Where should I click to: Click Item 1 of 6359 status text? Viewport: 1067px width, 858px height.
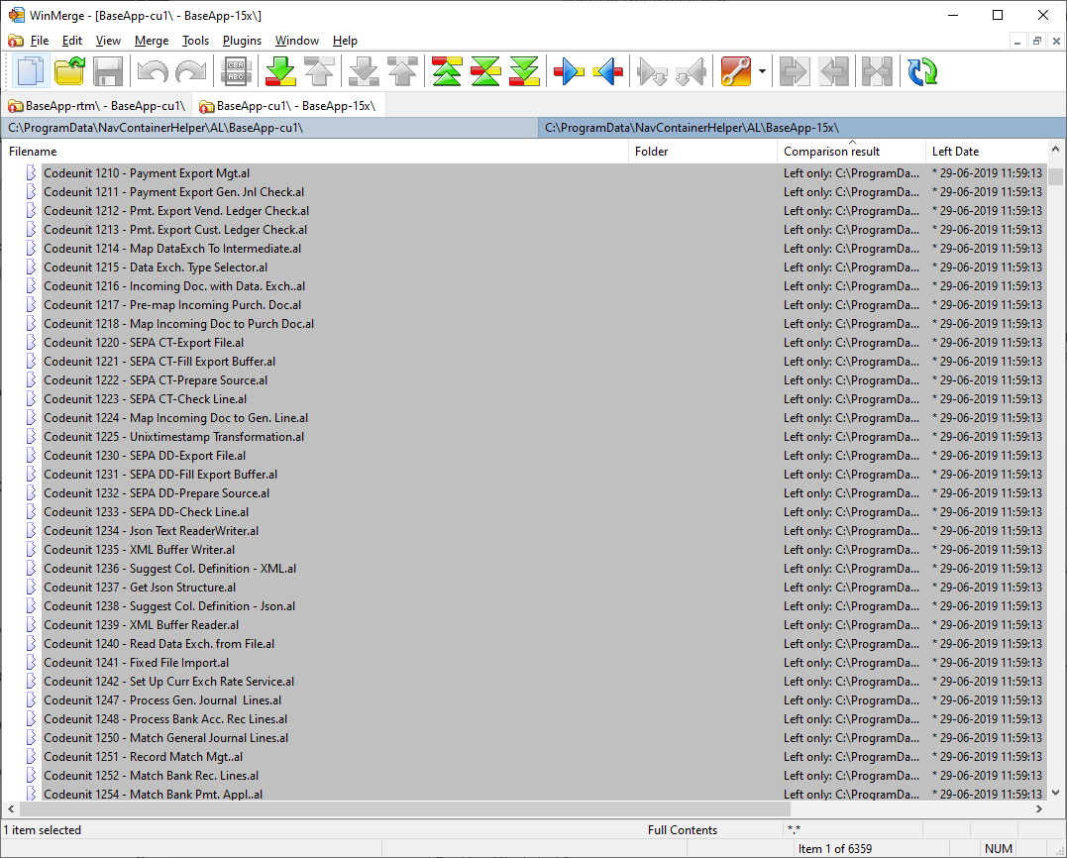click(x=835, y=849)
